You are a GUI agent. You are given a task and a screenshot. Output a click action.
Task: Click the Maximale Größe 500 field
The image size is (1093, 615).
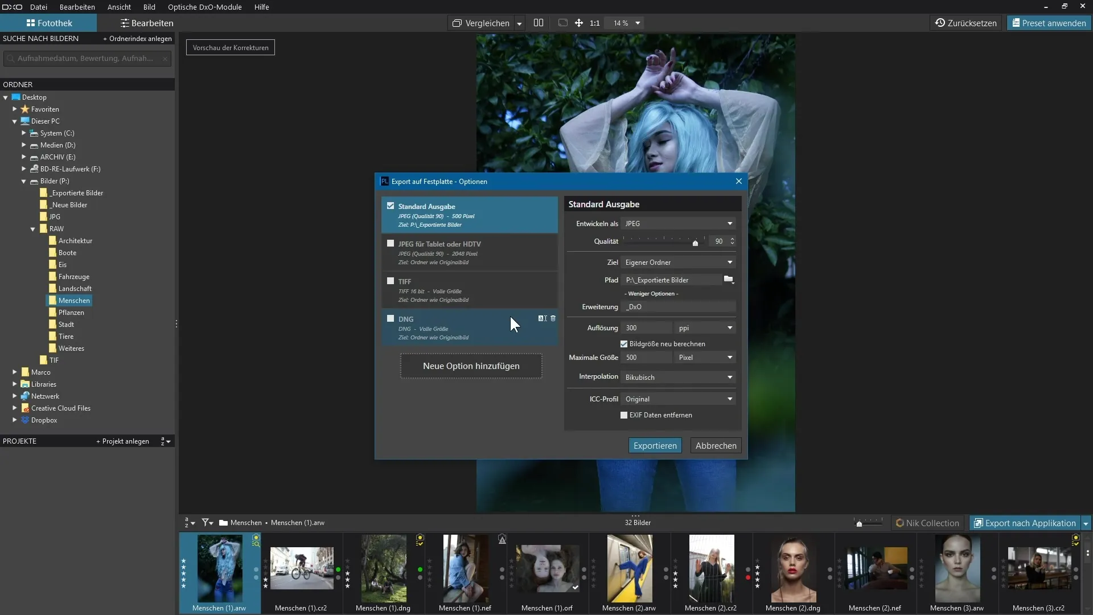(x=647, y=358)
